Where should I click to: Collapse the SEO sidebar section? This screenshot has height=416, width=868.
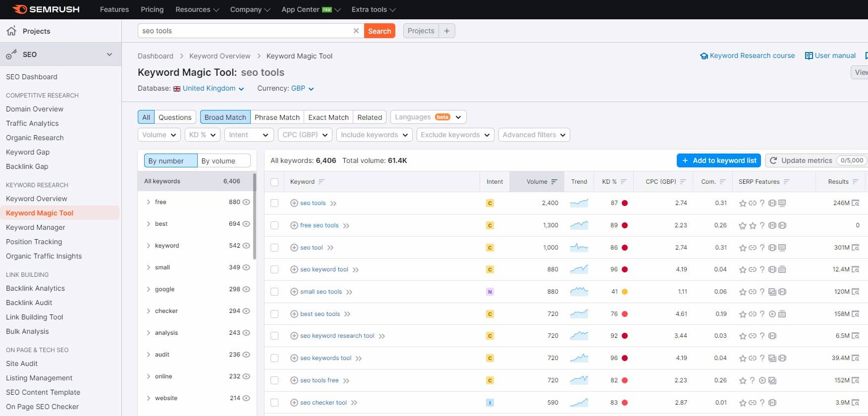(109, 54)
